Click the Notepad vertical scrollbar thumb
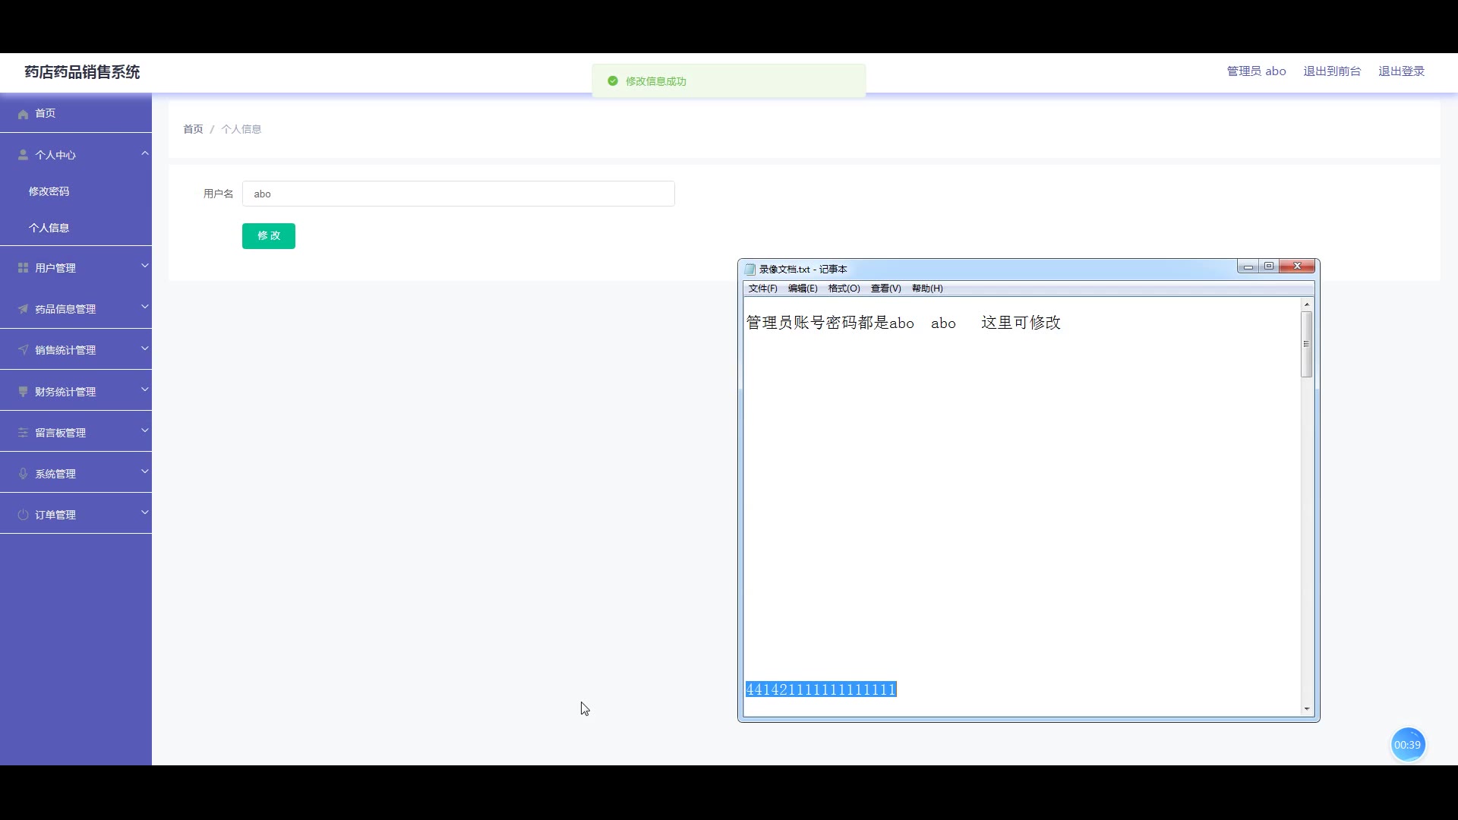This screenshot has width=1458, height=820. (x=1306, y=344)
